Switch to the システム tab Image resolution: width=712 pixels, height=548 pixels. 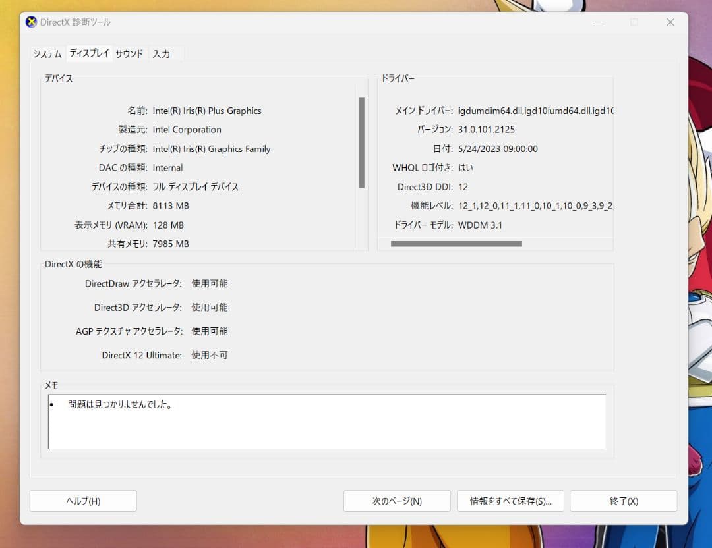pyautogui.click(x=45, y=55)
